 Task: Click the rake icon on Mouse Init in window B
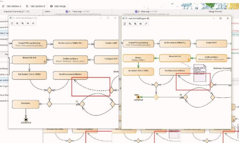coord(189,60)
